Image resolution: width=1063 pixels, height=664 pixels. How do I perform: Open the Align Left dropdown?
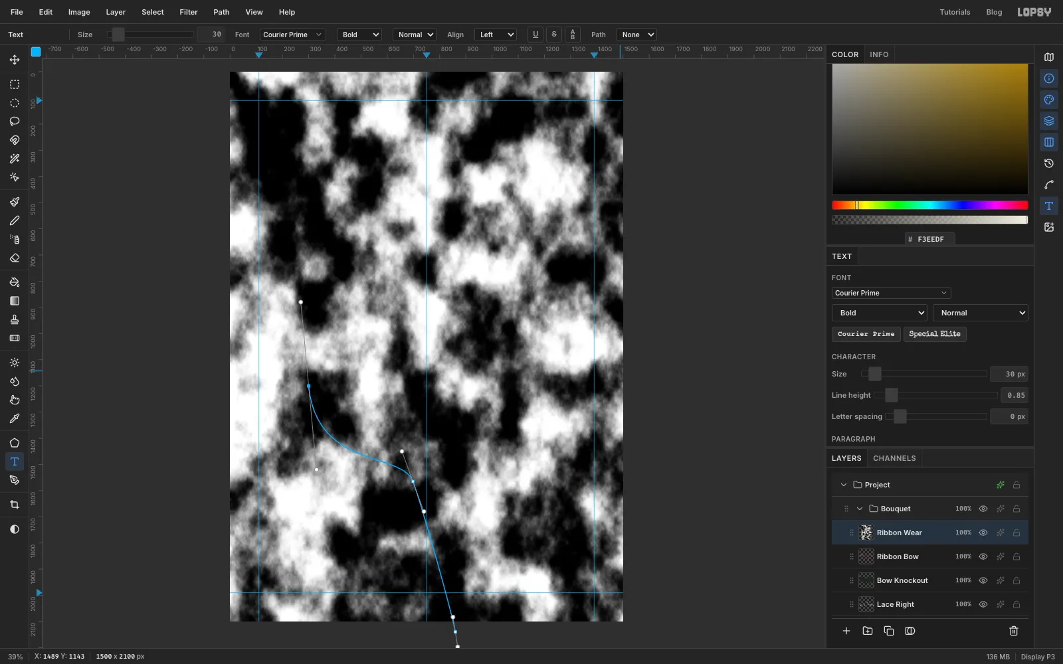[x=495, y=35]
